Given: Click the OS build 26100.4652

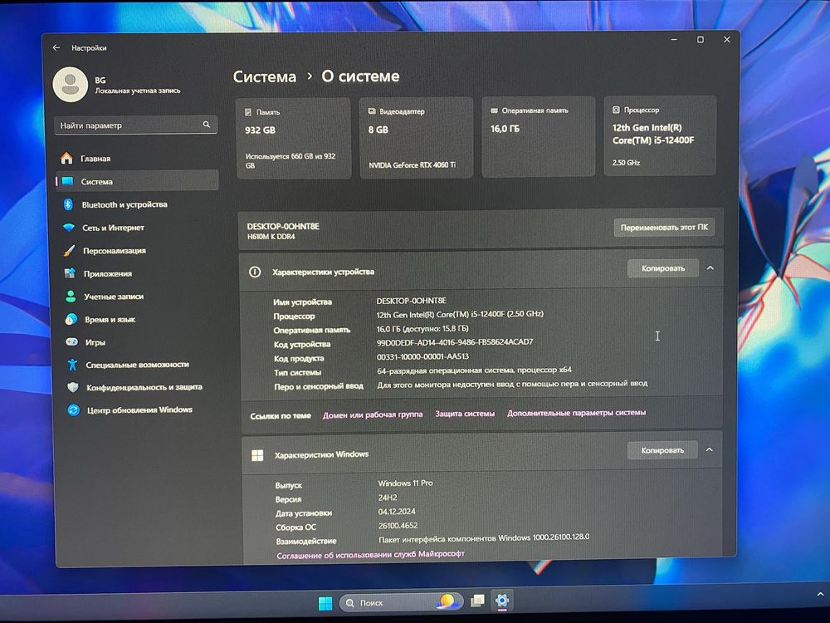Looking at the screenshot, I should (x=398, y=526).
